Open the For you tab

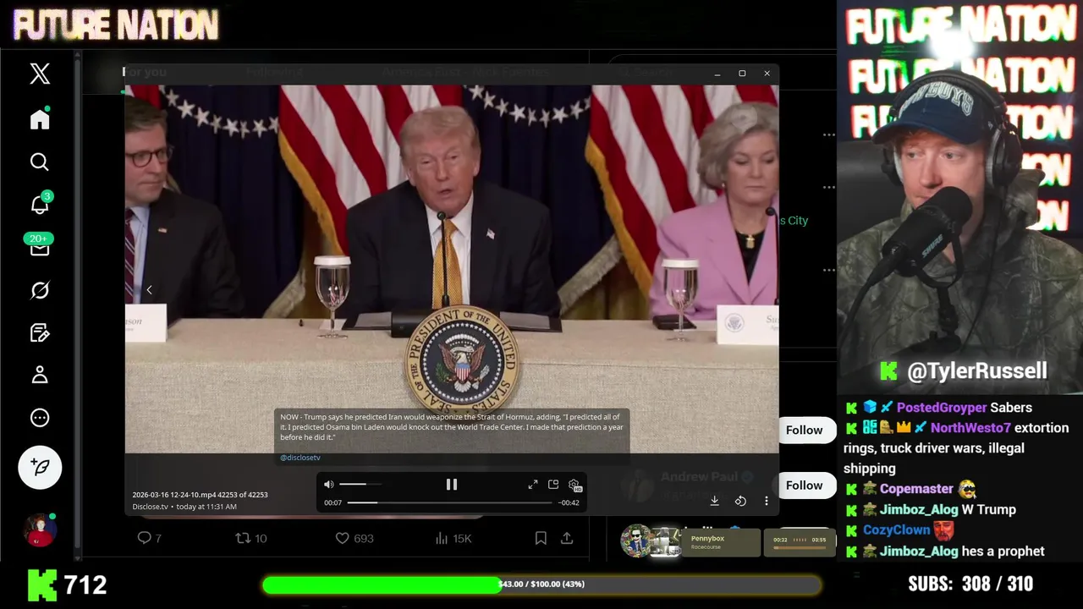tap(145, 72)
